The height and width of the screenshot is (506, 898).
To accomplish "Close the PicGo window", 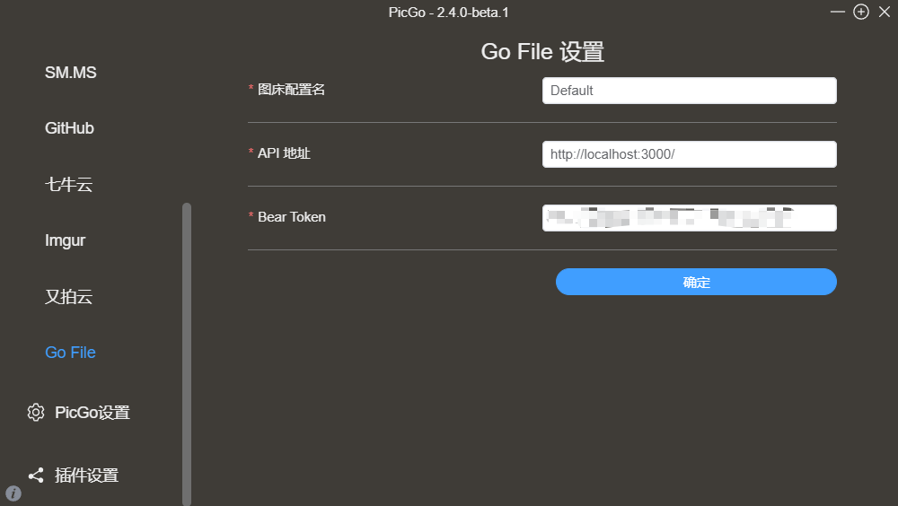I will 885,12.
